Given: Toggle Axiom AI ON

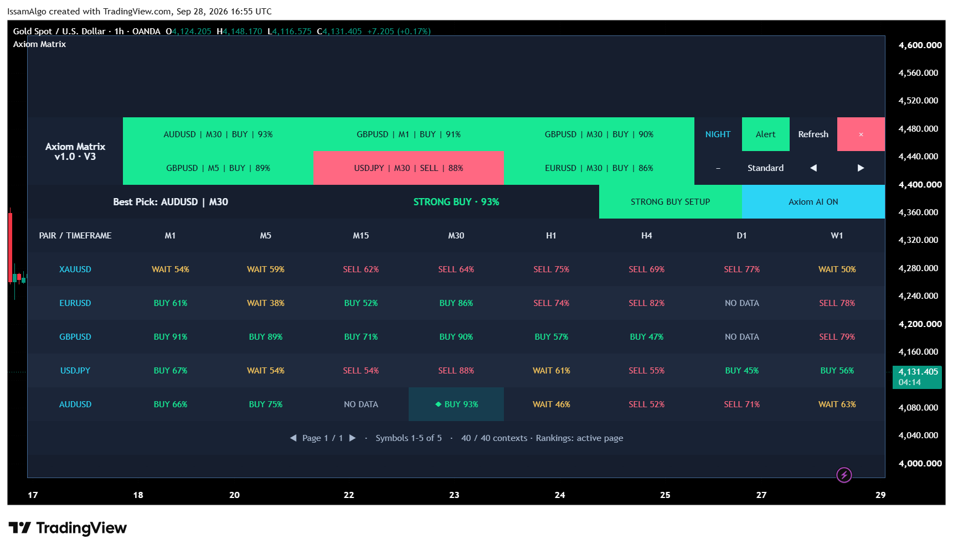Looking at the screenshot, I should click(813, 202).
